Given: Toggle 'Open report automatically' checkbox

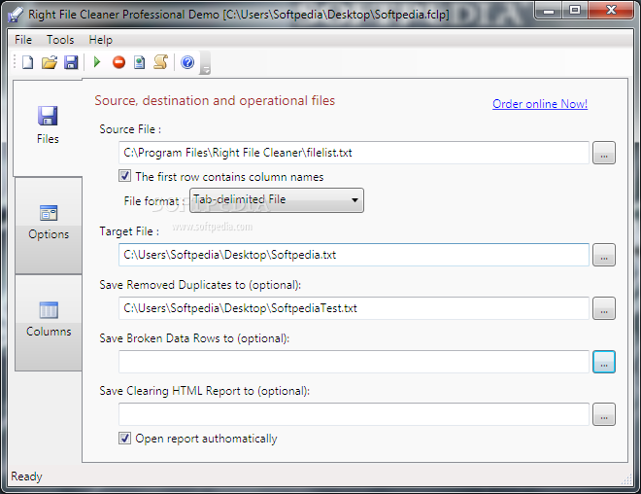Looking at the screenshot, I should [125, 438].
